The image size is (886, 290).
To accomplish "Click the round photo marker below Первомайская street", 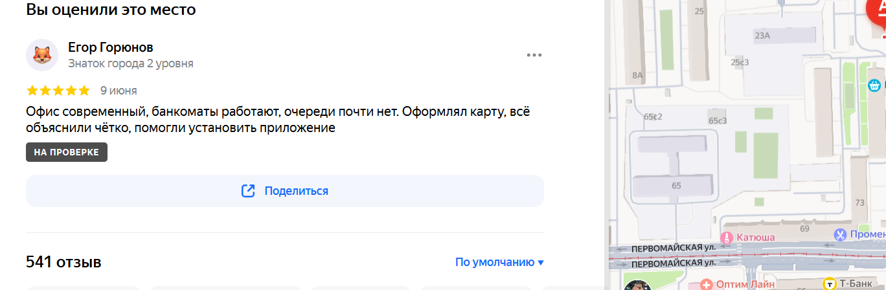I will (637, 285).
